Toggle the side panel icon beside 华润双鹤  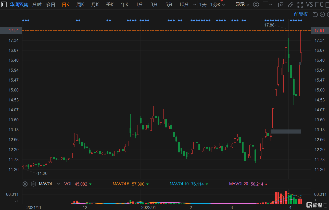(x=4, y=5)
